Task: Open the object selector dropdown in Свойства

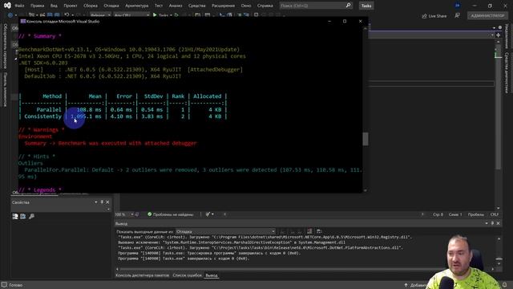Action: click(x=108, y=210)
